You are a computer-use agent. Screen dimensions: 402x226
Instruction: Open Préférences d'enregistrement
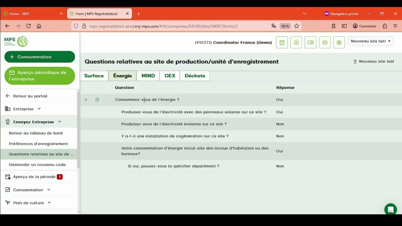coord(38,144)
